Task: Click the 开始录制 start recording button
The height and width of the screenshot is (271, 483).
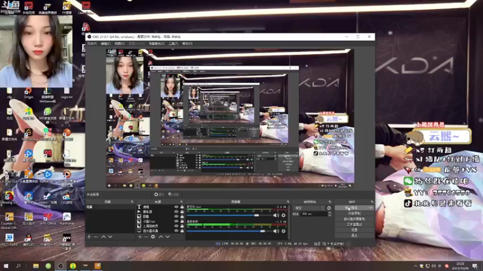Action: tap(354, 213)
